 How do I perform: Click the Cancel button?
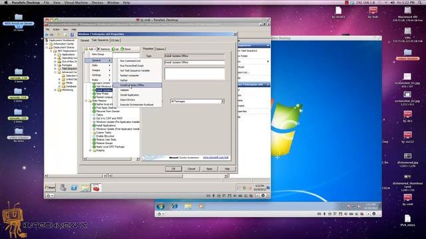tap(191, 169)
